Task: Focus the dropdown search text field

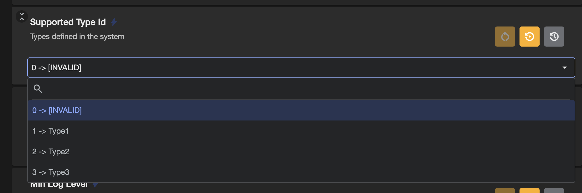Action: click(x=279, y=89)
